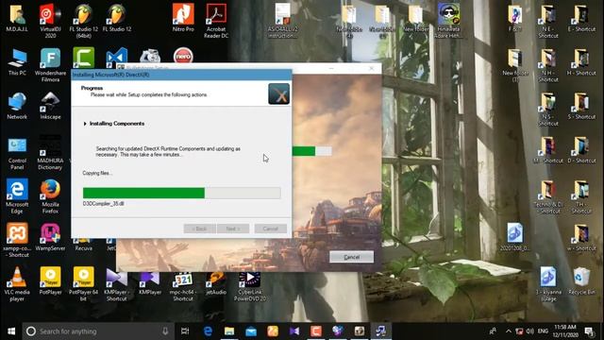This screenshot has width=604, height=340.
Task: Open VLC media player desktop icon
Action: tap(17, 284)
